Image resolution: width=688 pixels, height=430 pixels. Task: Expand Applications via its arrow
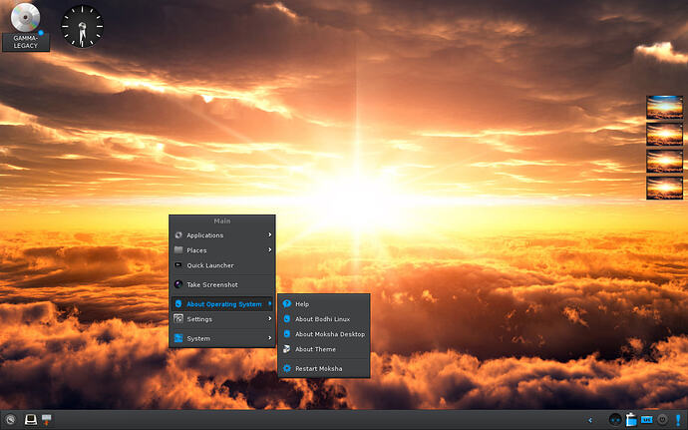point(270,235)
